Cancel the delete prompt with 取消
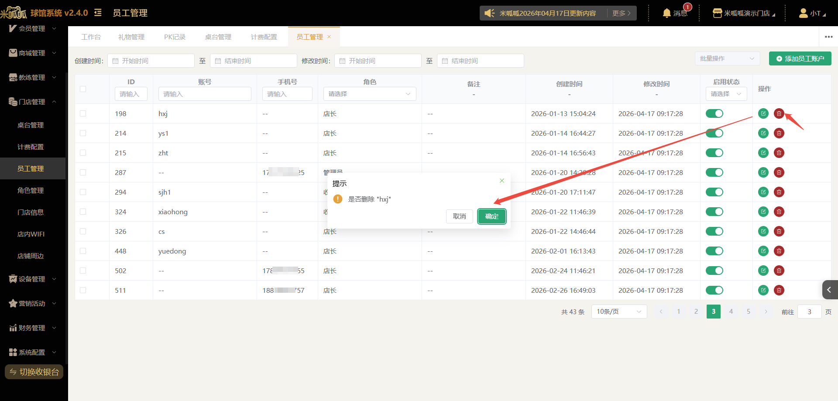 [460, 216]
